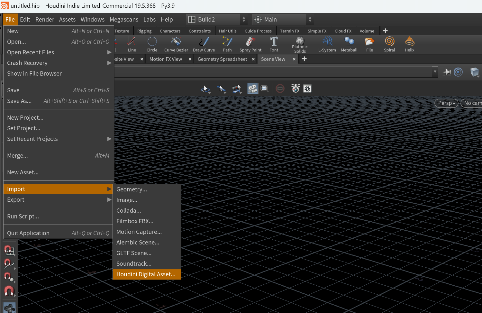Choose Houdini Digital Asset import option
This screenshot has width=482, height=313.
(147, 274)
